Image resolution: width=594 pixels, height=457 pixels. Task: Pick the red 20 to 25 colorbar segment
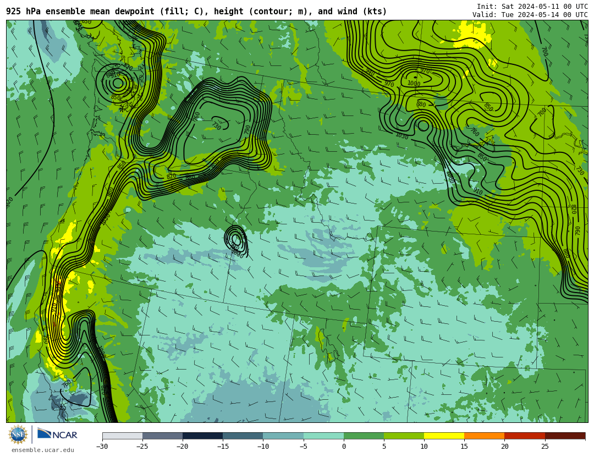[x=525, y=436]
